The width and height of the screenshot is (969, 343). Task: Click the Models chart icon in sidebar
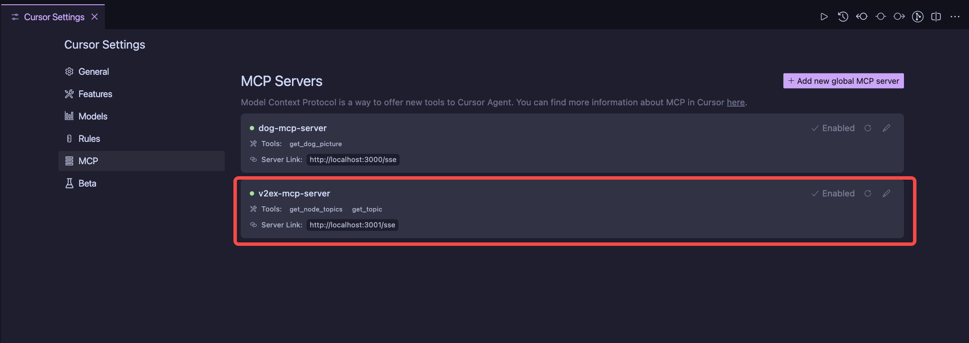(x=69, y=116)
